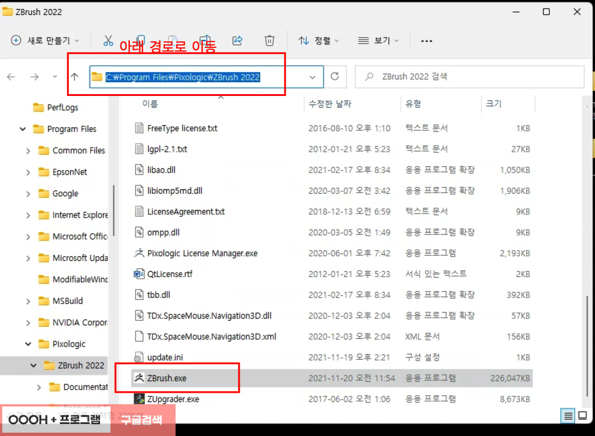Select the Internet Explorer folder in tree

tap(73, 215)
